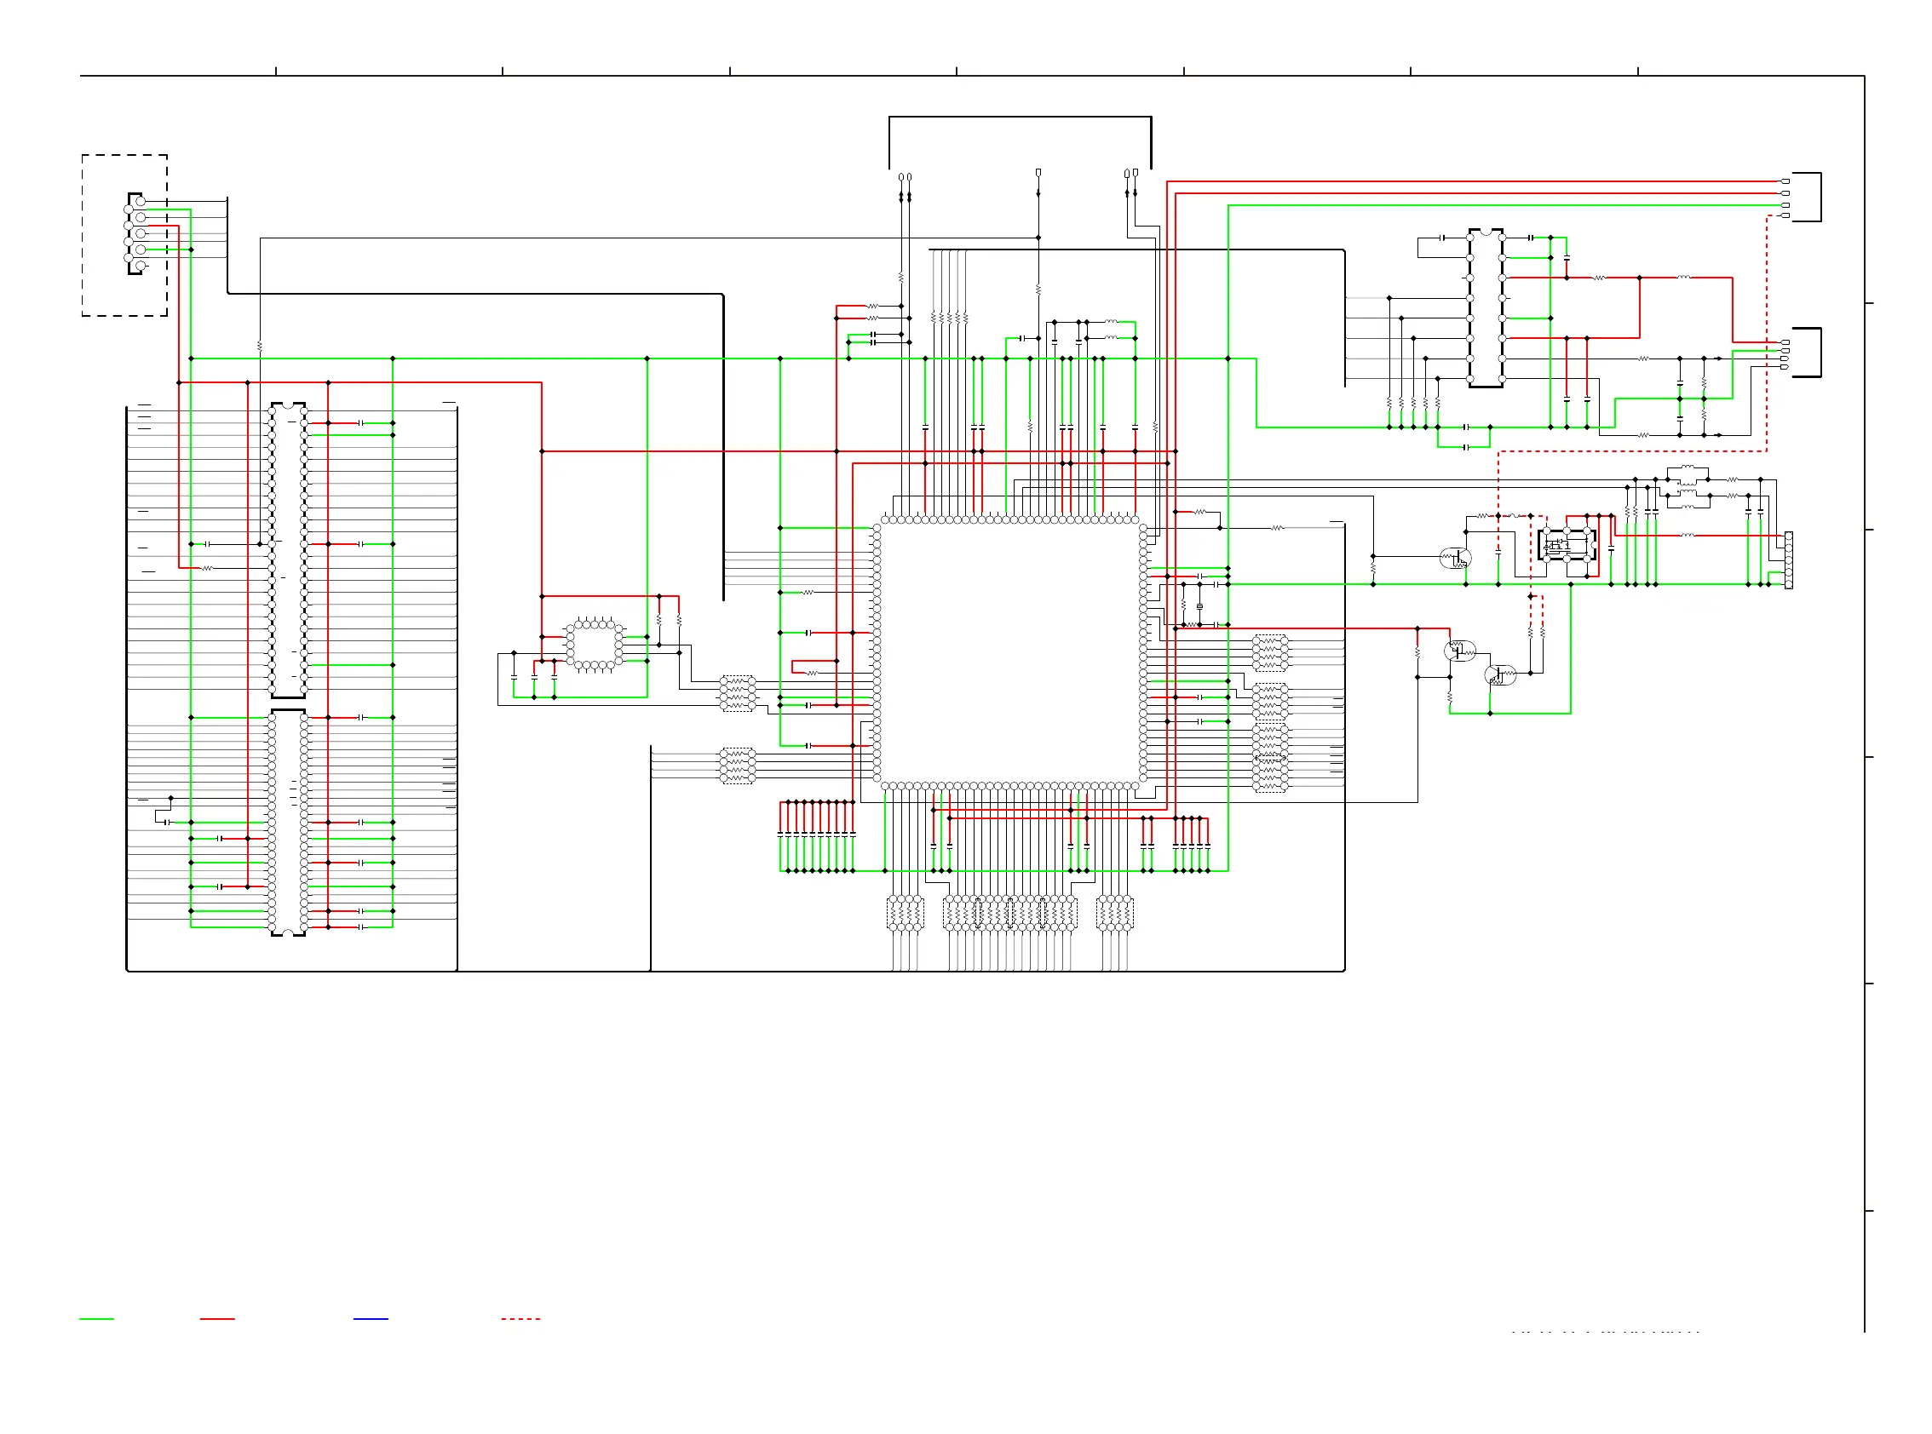Select the crystal component right of the main chip
Screen dimensions: 1932x1434
(1200, 606)
